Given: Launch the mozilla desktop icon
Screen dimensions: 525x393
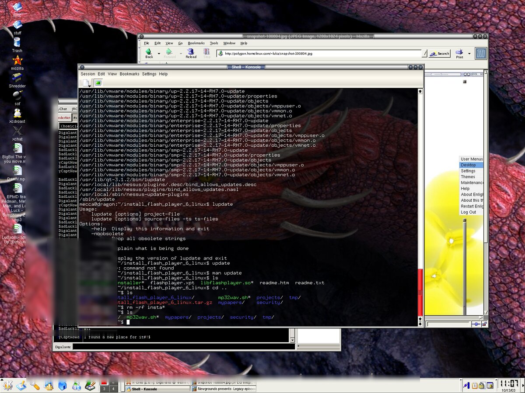Looking at the screenshot, I should (x=17, y=60).
